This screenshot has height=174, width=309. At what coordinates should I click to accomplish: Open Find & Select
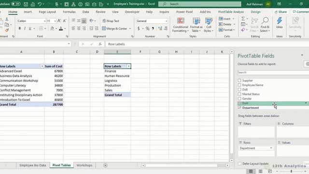click(265, 25)
